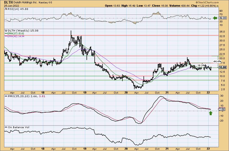Click the small up triangle beside Chg

click(x=218, y=6)
